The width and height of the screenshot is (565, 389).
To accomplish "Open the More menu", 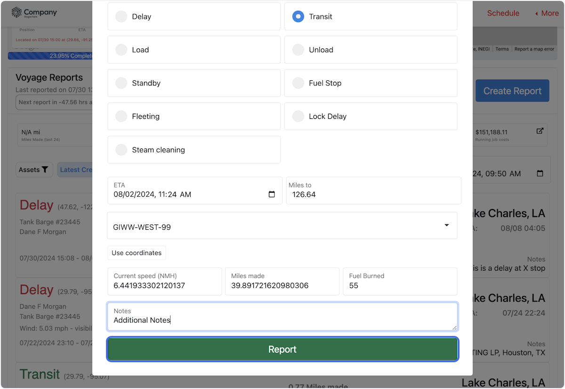I will pyautogui.click(x=550, y=13).
